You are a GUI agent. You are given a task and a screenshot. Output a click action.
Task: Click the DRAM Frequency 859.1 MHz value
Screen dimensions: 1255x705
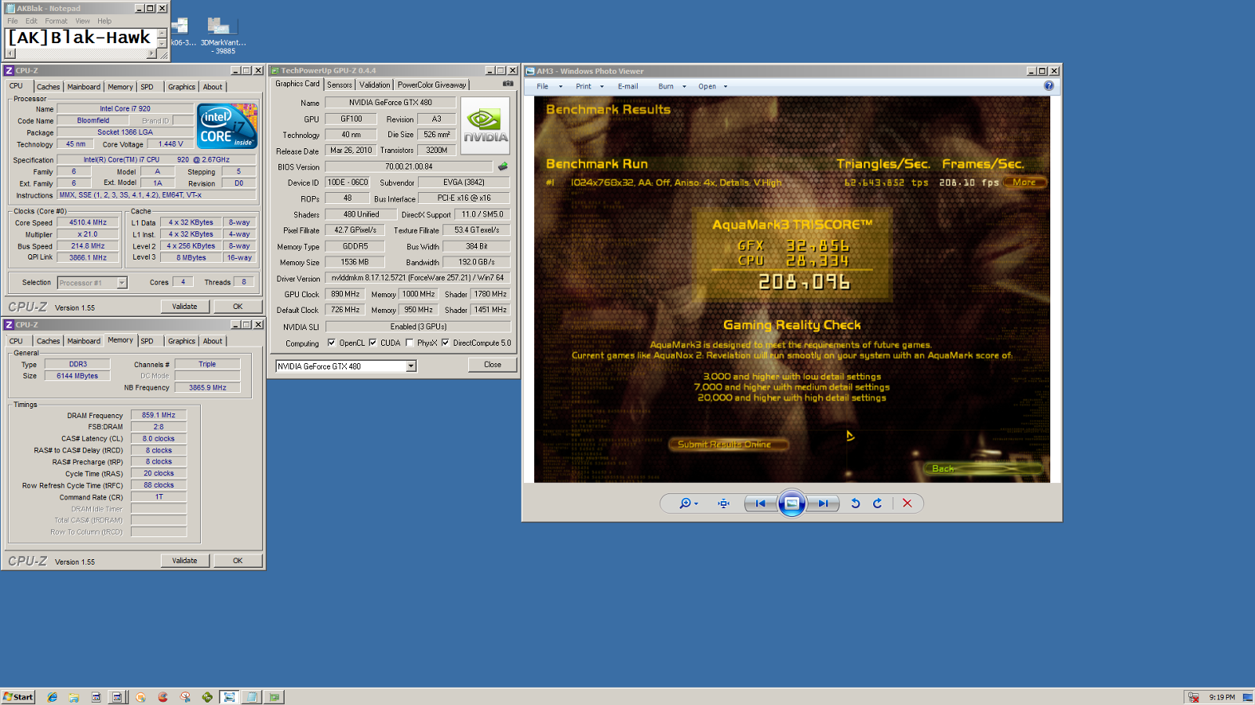(x=158, y=416)
